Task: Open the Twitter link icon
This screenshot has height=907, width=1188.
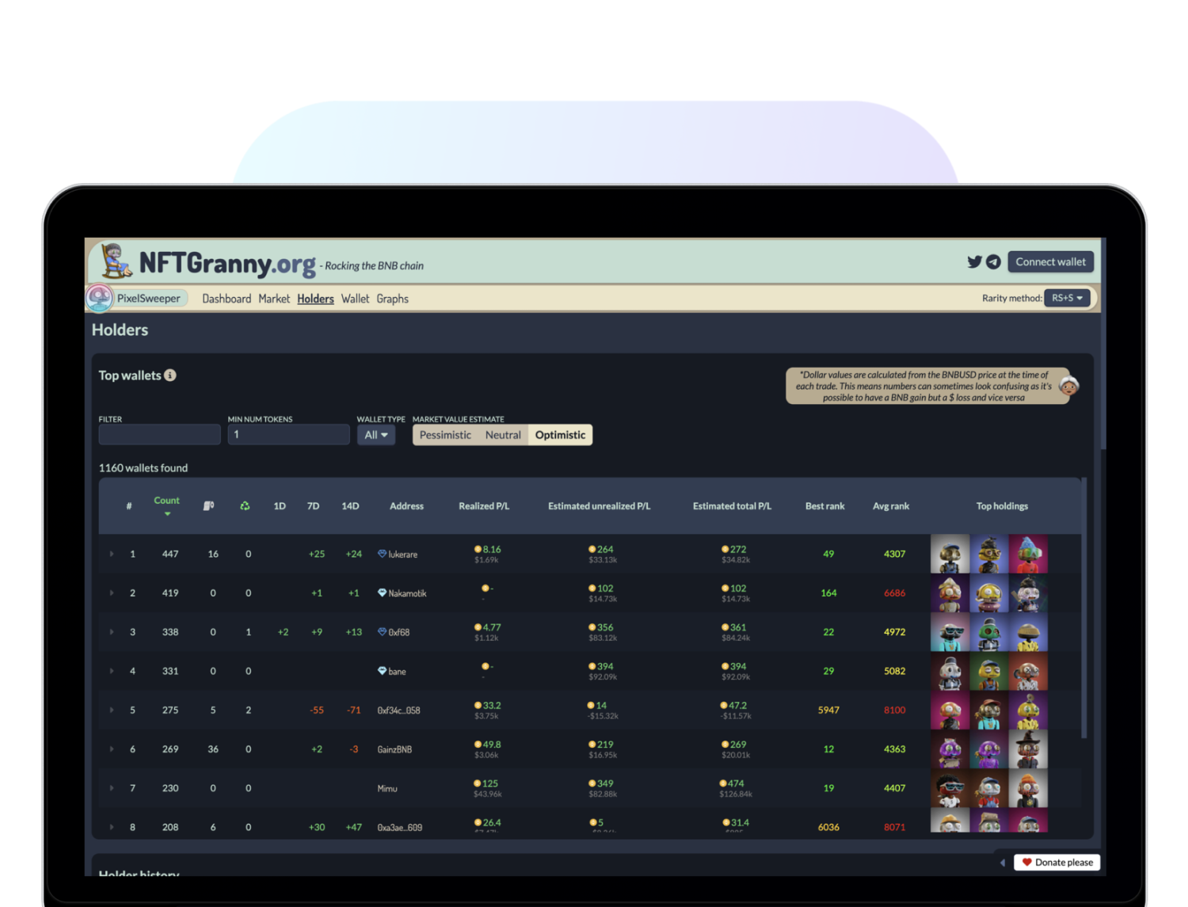Action: pyautogui.click(x=974, y=262)
